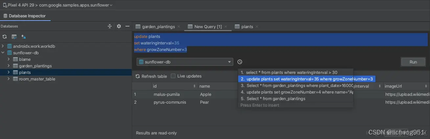Image resolution: width=430 pixels, height=139 pixels.
Task: Click the androidx.work.workdb database icon
Action: point(10,46)
